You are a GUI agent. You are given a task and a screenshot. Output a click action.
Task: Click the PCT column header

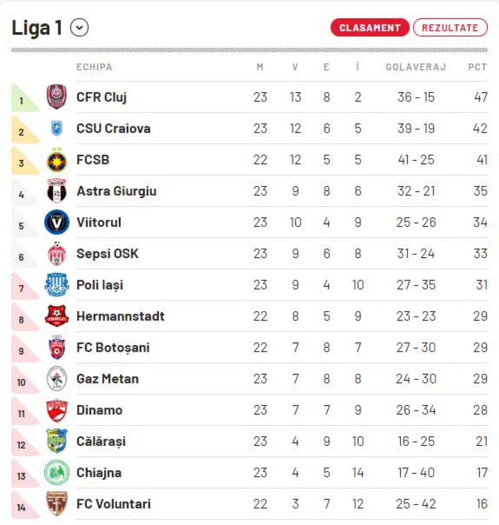click(x=477, y=67)
